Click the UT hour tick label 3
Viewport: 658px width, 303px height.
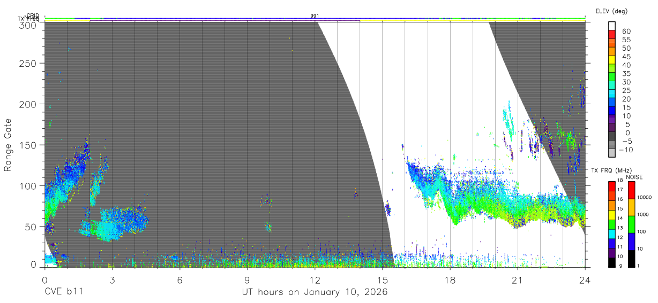(x=112, y=279)
